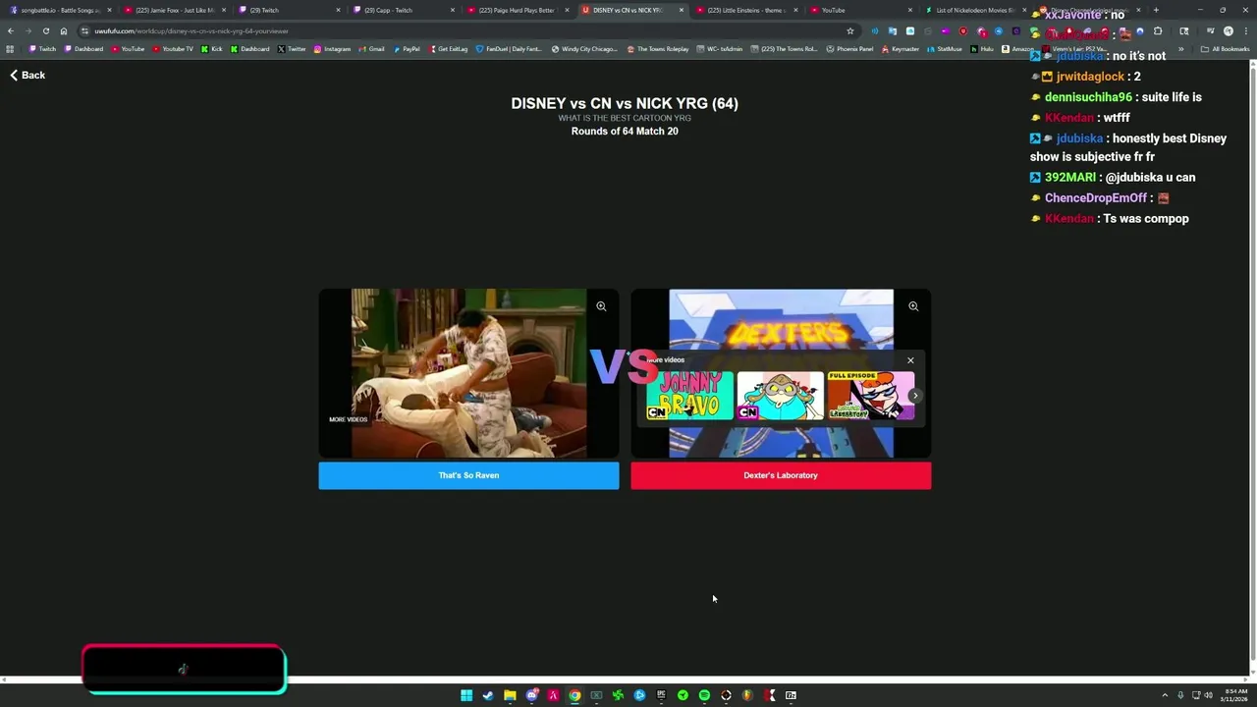This screenshot has width=1257, height=707.
Task: Open the Gmail bookmark
Action: point(371,49)
